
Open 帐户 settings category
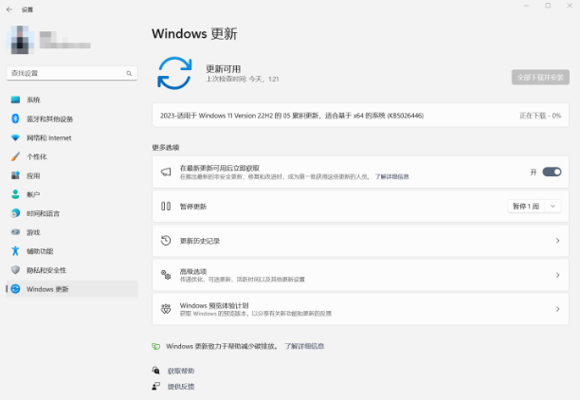pos(72,194)
